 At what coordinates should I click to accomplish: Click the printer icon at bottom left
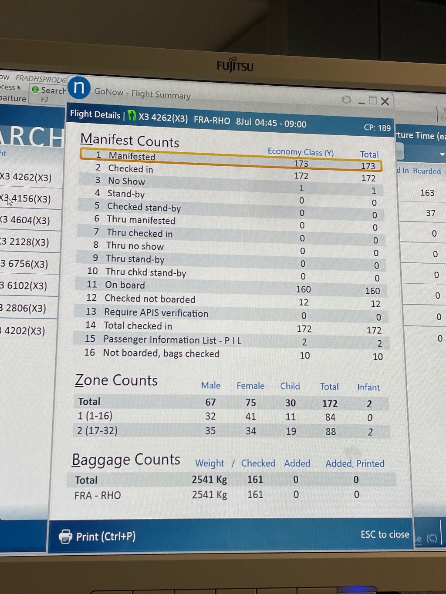tap(65, 537)
